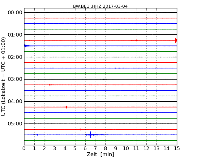
Task: Click x-axis tick label 6
Action: pyautogui.click(x=85, y=149)
